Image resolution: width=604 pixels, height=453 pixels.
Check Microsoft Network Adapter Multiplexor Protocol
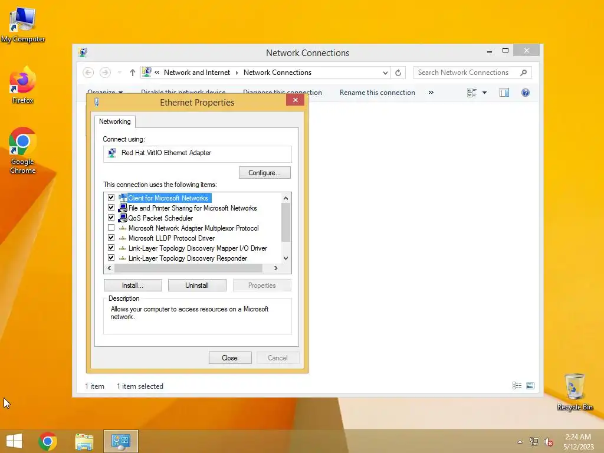[111, 227]
